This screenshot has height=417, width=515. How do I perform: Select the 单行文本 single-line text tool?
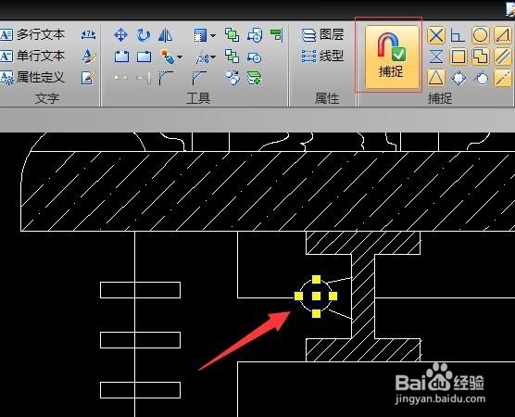tap(32, 56)
